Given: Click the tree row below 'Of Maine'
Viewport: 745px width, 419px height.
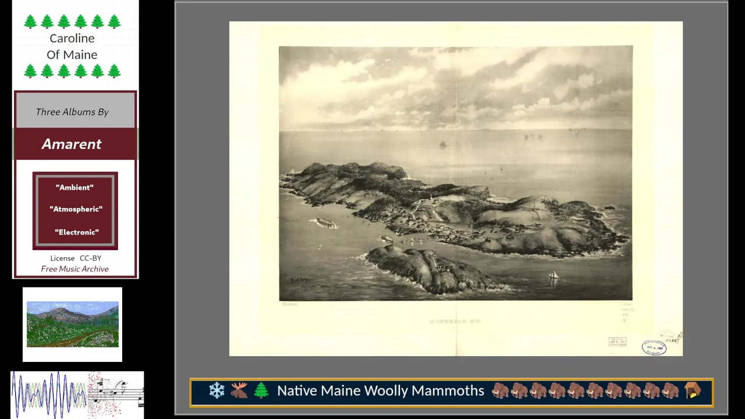Looking at the screenshot, I should (x=72, y=71).
